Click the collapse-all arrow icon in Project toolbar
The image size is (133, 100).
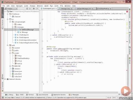click(30, 9)
